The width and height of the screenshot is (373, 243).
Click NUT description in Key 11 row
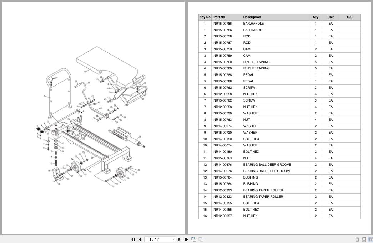246,158
